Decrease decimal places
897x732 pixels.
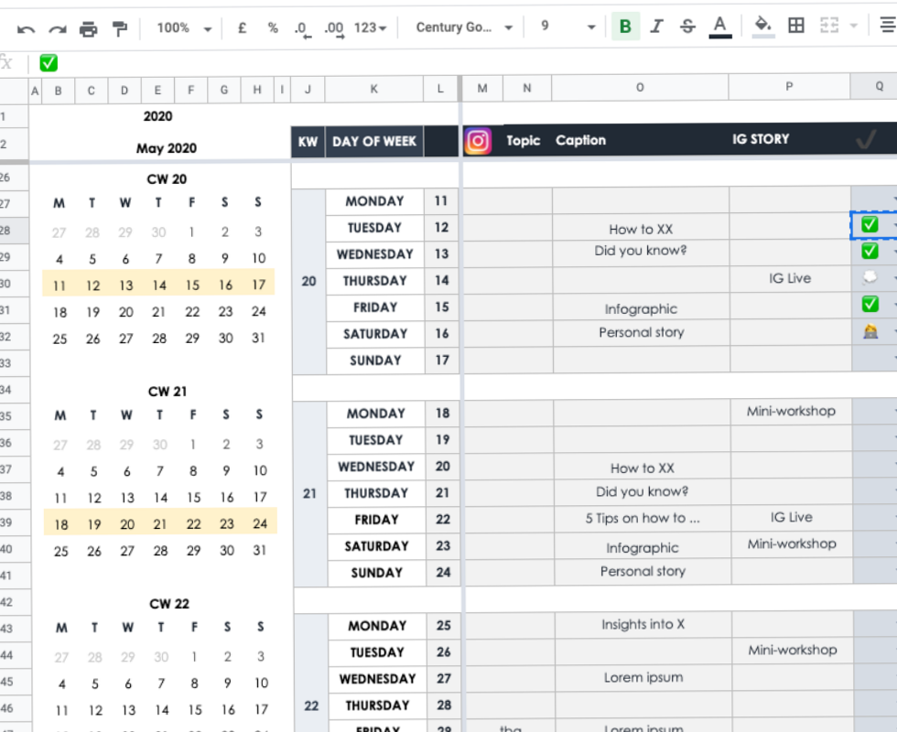click(x=302, y=27)
